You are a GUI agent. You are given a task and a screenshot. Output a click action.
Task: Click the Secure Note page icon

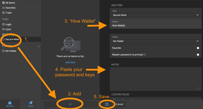[x=3, y=39]
